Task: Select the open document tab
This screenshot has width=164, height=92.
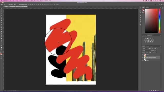Action: tap(16, 6)
